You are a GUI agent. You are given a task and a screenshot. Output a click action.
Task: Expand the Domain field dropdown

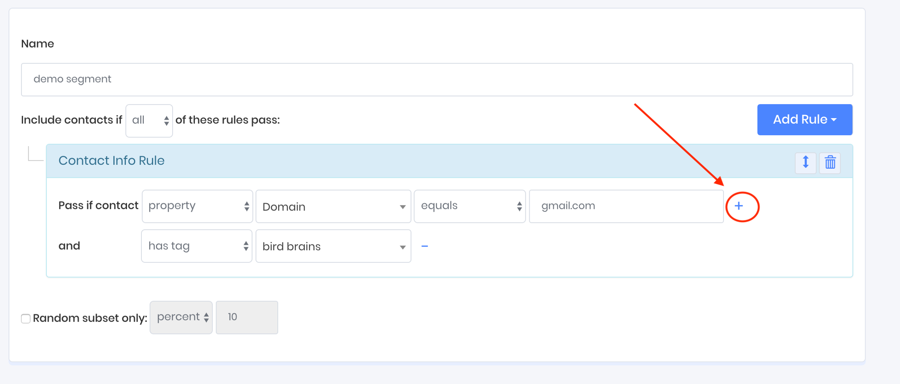[333, 207]
